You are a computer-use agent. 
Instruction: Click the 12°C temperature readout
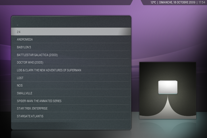click(x=153, y=2)
